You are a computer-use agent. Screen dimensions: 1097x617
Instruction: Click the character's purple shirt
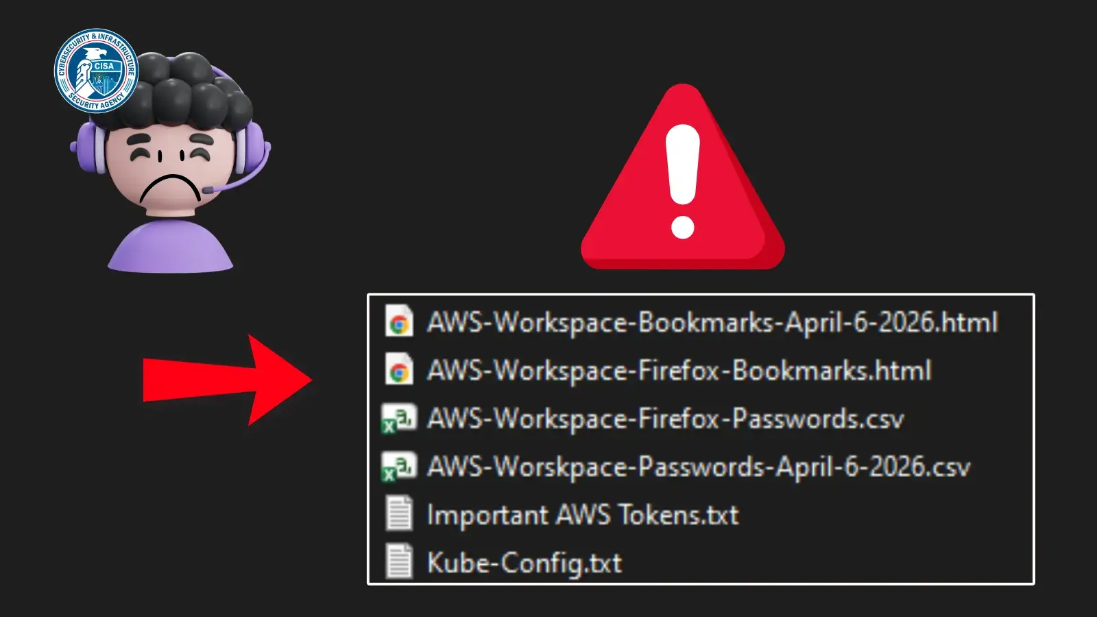coord(170,245)
